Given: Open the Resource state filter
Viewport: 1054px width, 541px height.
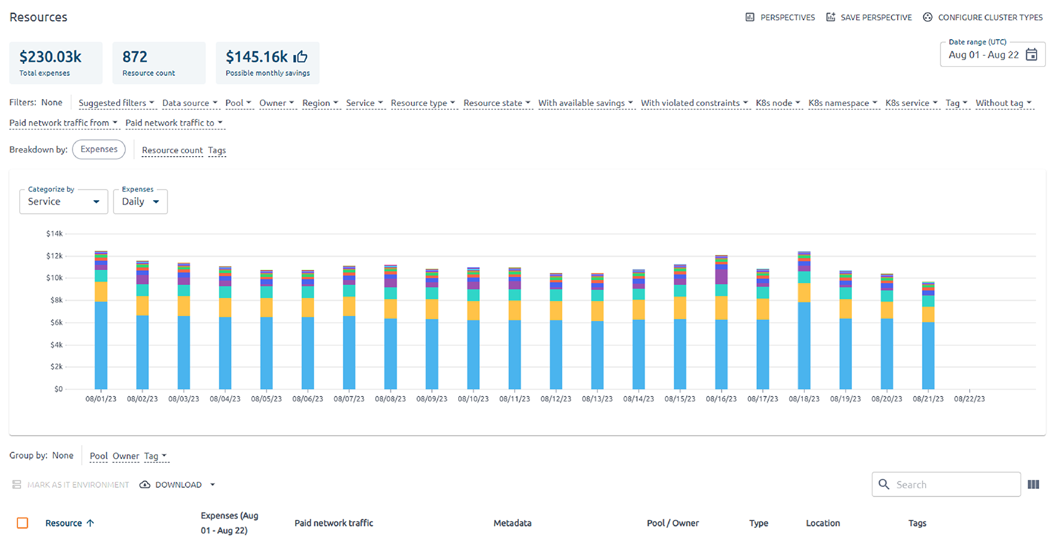Looking at the screenshot, I should (497, 103).
